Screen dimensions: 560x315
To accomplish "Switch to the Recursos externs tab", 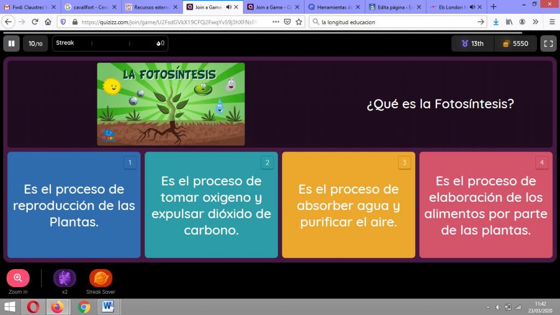I will 150,7.
